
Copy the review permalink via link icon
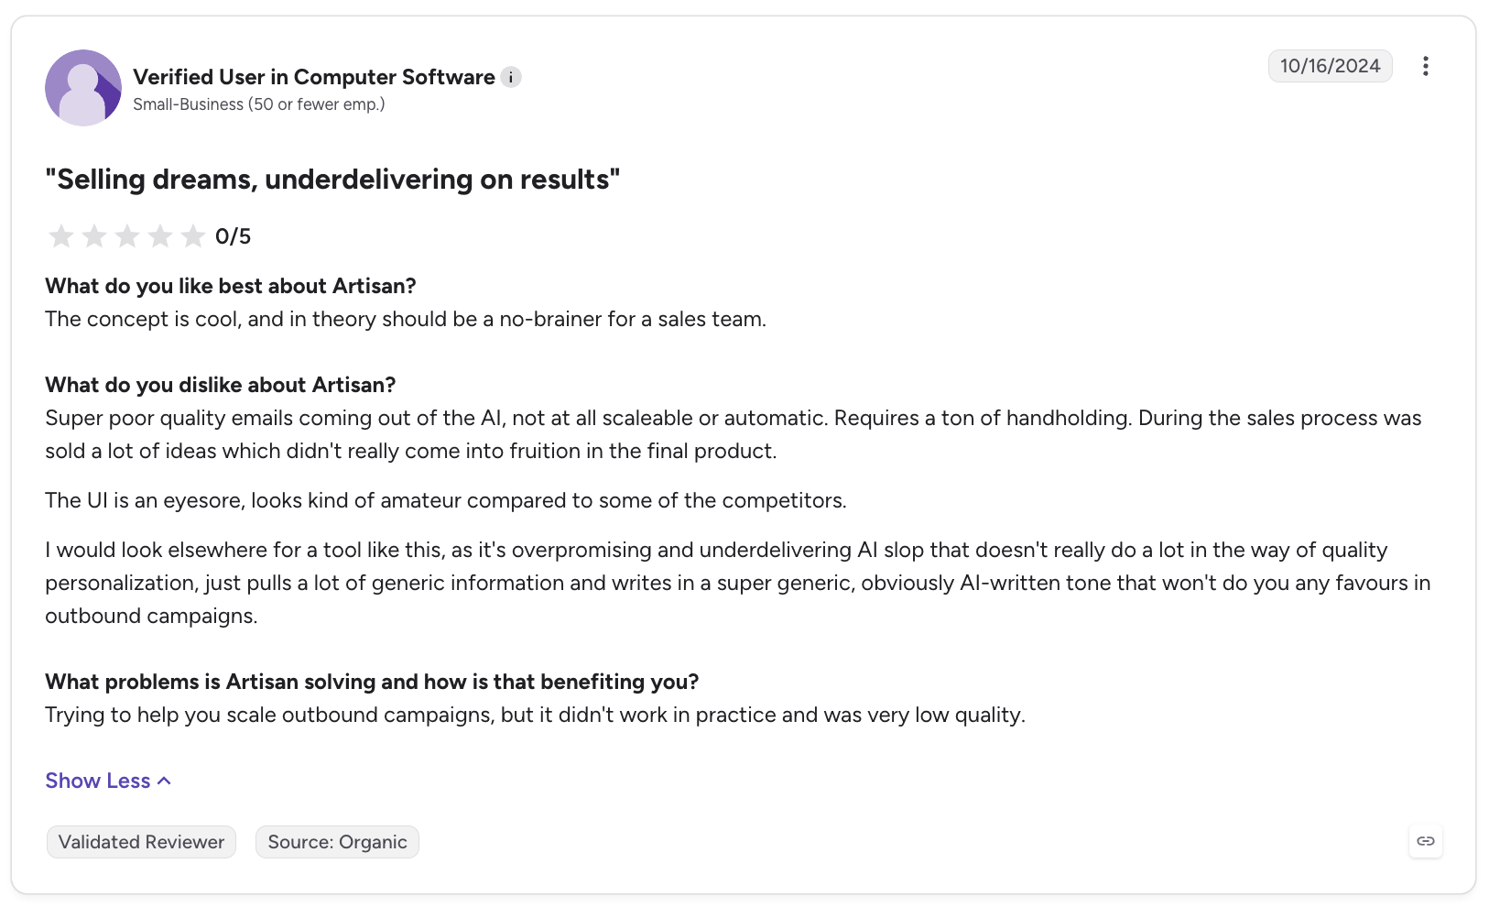click(x=1426, y=841)
